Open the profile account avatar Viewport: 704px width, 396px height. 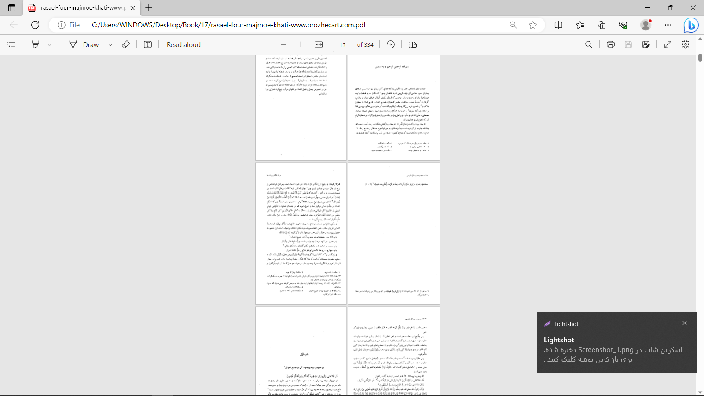[646, 25]
